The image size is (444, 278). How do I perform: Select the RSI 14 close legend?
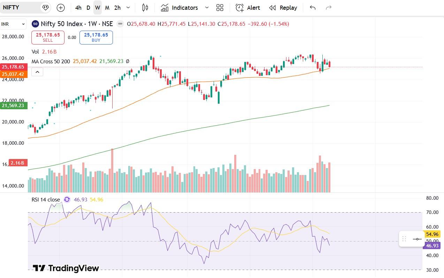pos(45,200)
